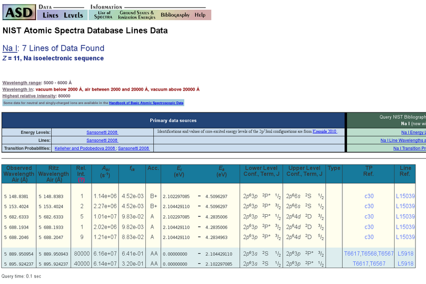Open c30 TP ref for 5148.8381 line

click(369, 196)
